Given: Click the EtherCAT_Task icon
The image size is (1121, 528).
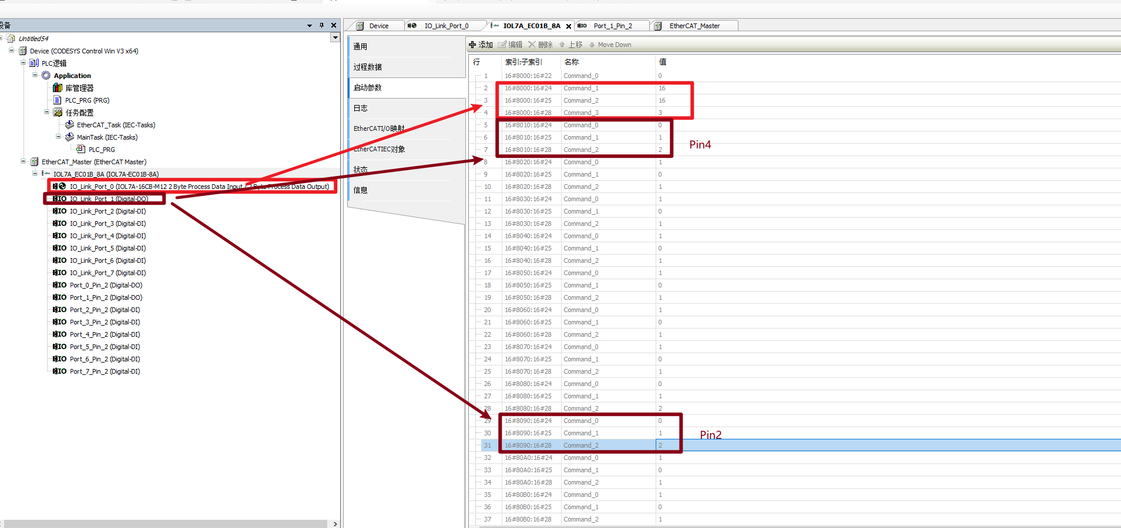Looking at the screenshot, I should click(x=69, y=125).
